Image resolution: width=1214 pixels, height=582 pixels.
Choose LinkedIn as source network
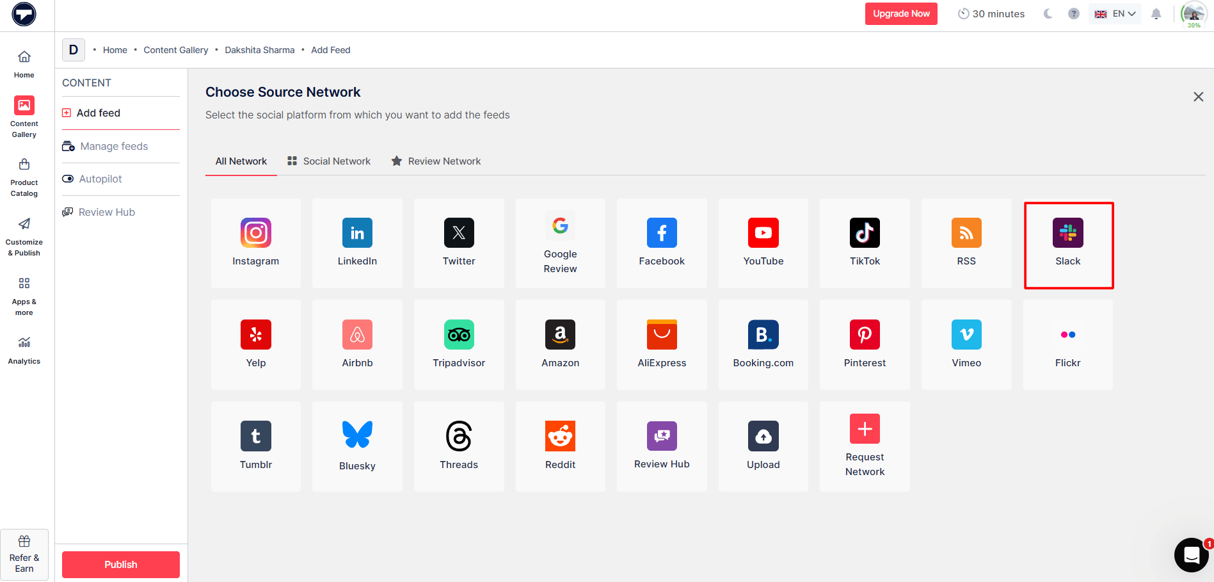[x=357, y=243]
